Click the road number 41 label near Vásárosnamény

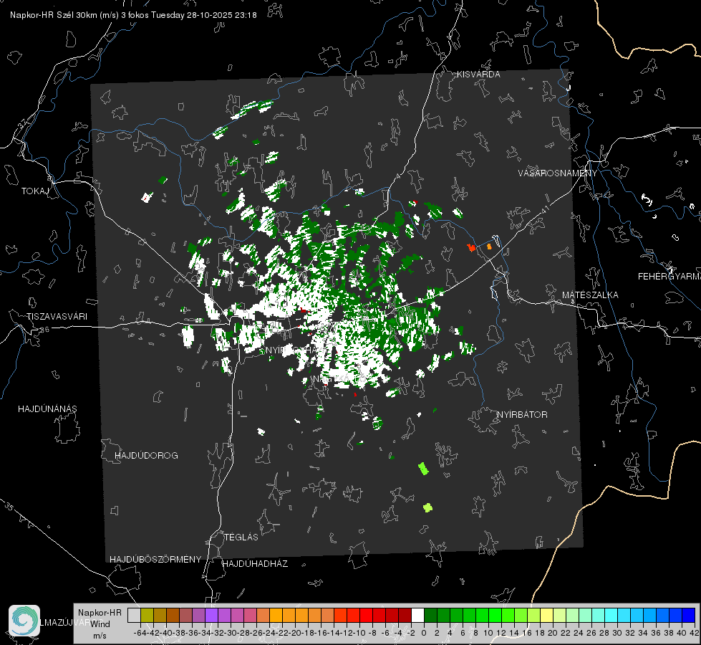tap(544, 209)
